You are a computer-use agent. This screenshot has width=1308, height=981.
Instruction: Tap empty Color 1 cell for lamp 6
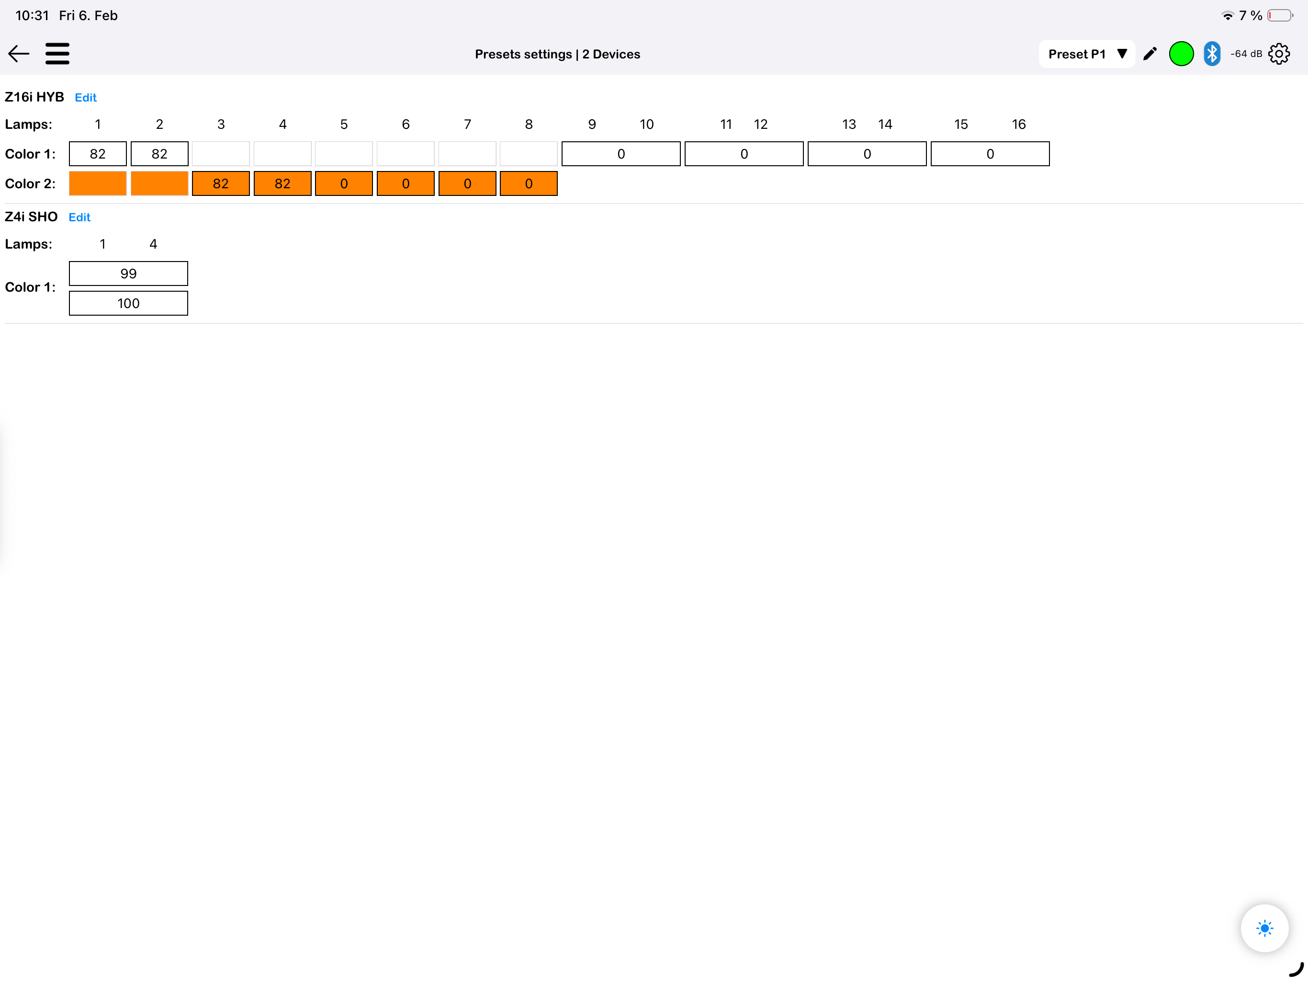tap(405, 154)
